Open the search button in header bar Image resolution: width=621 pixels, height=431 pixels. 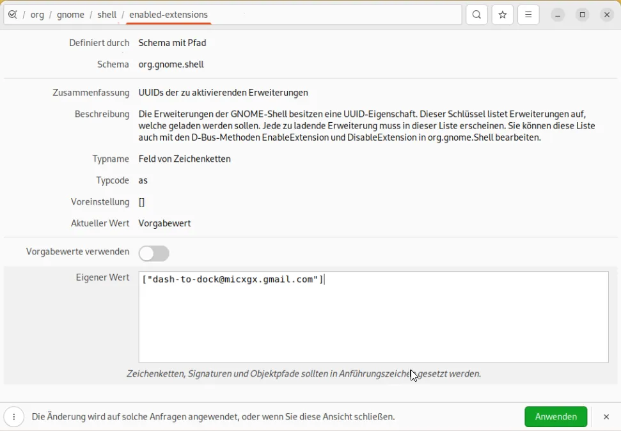point(476,15)
